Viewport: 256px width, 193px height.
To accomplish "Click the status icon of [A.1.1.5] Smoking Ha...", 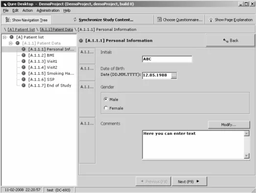I will [23, 73].
